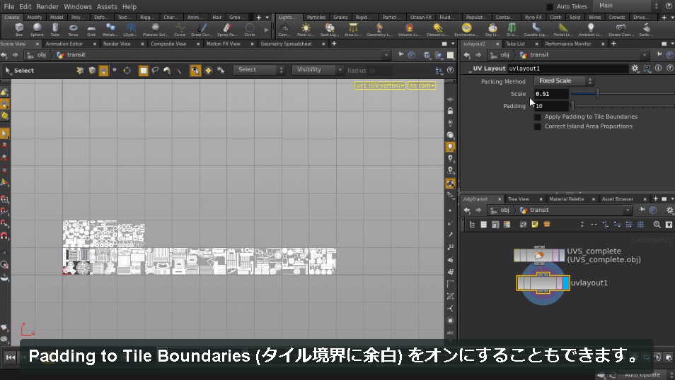675x380 pixels.
Task: Select the Box shelf tool
Action: (x=19, y=30)
